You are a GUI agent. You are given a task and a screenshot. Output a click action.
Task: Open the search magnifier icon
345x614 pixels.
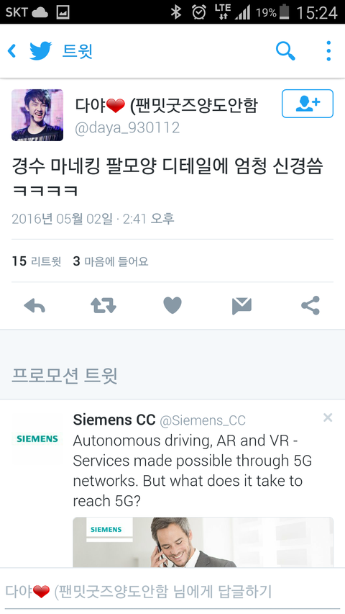pyautogui.click(x=285, y=51)
